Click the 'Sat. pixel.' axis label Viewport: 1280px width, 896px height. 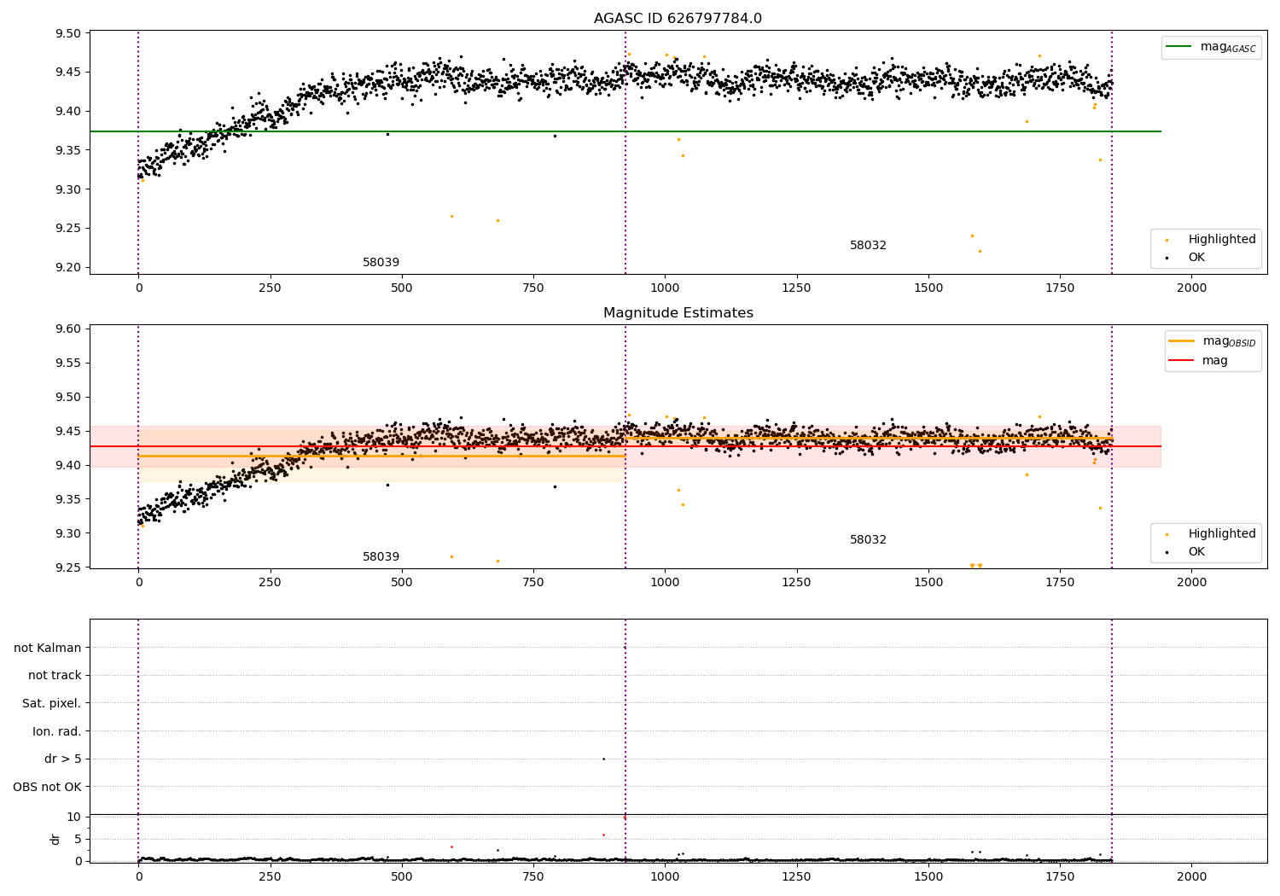click(52, 703)
